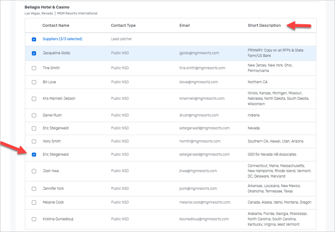This screenshot has width=335, height=232.
Task: Select Melanie Cook's row checkbox
Action: [x=34, y=203]
